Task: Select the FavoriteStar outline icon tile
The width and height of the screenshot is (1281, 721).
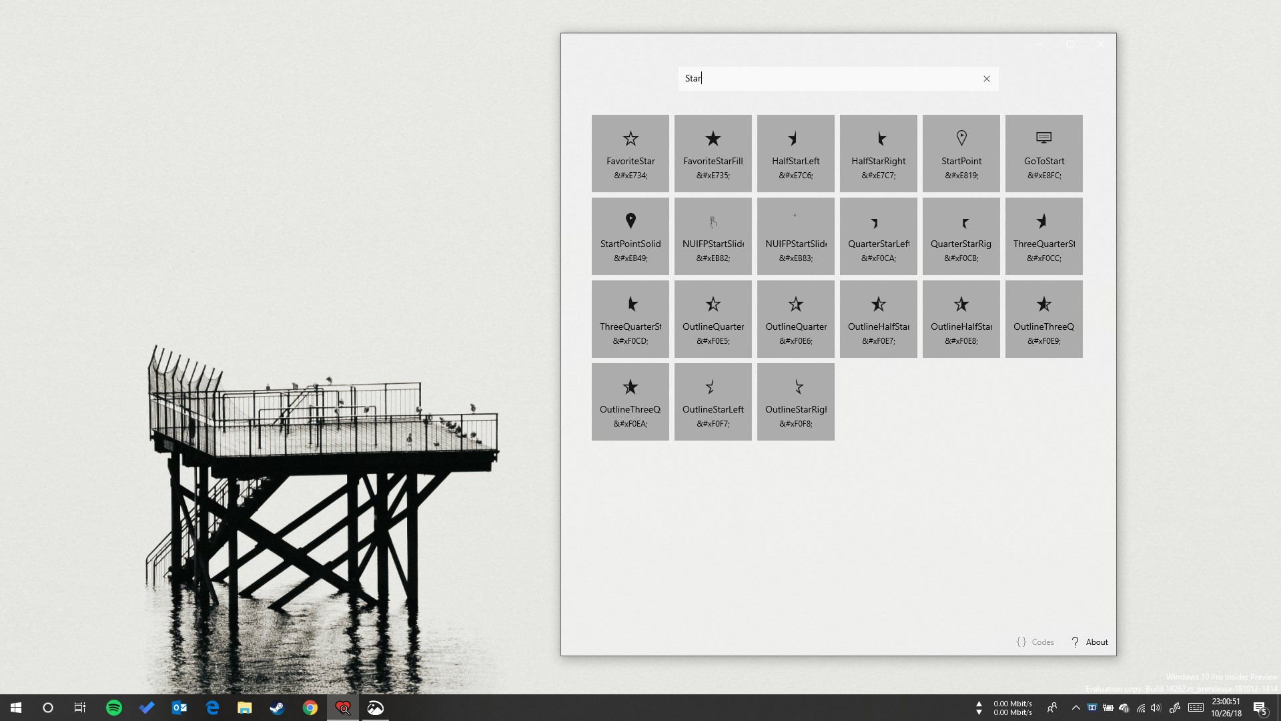Action: (x=630, y=153)
